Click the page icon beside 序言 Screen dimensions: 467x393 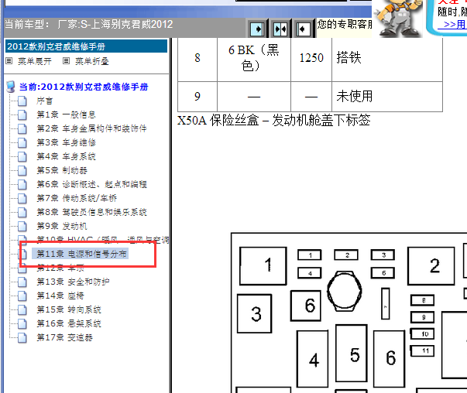[22, 101]
